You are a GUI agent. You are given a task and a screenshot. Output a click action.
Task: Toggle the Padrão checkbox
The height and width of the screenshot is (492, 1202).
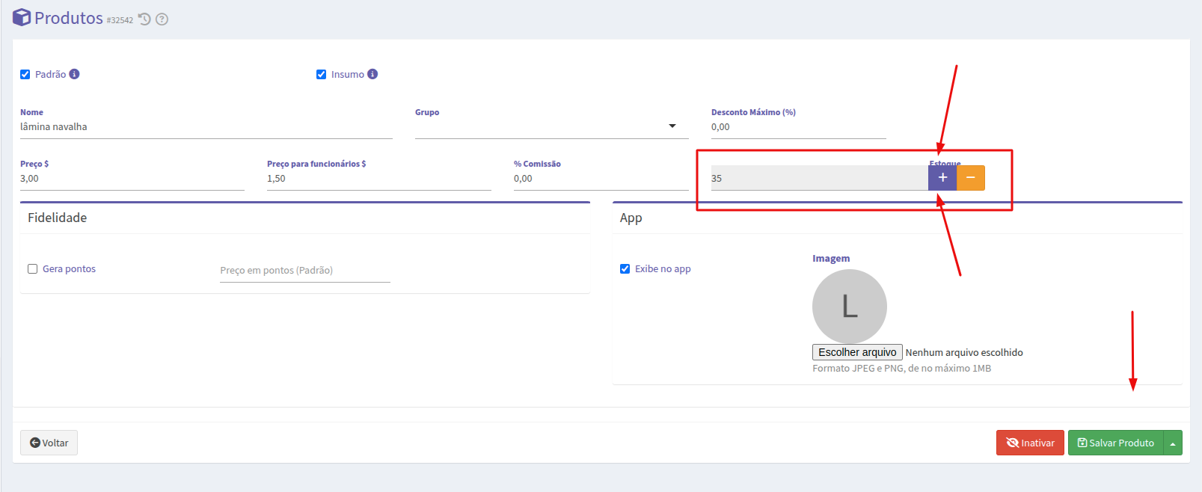pos(25,74)
